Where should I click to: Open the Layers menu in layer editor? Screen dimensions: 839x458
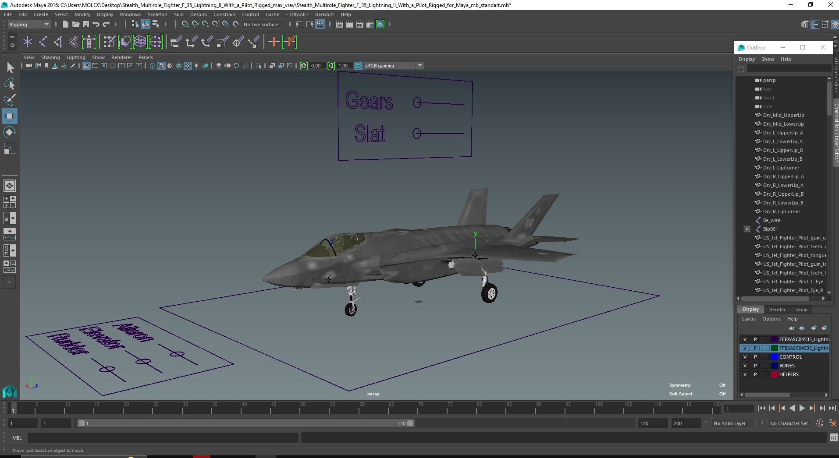click(x=749, y=319)
